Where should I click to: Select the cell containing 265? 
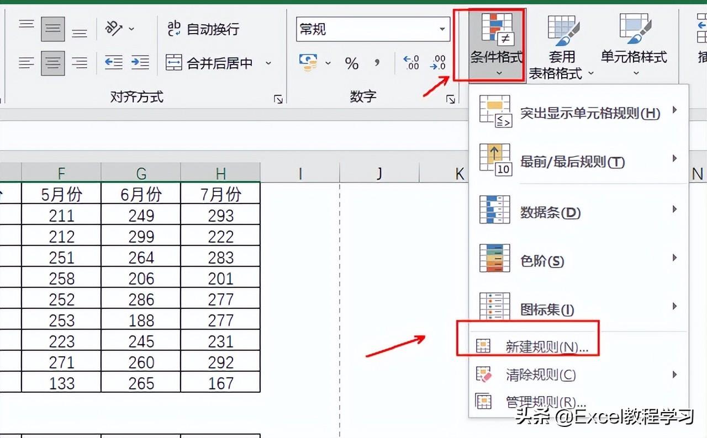pyautogui.click(x=141, y=383)
